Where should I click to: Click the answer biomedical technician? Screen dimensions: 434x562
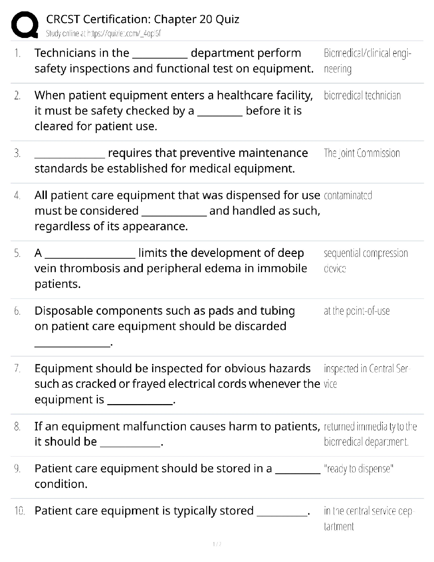point(362,95)
